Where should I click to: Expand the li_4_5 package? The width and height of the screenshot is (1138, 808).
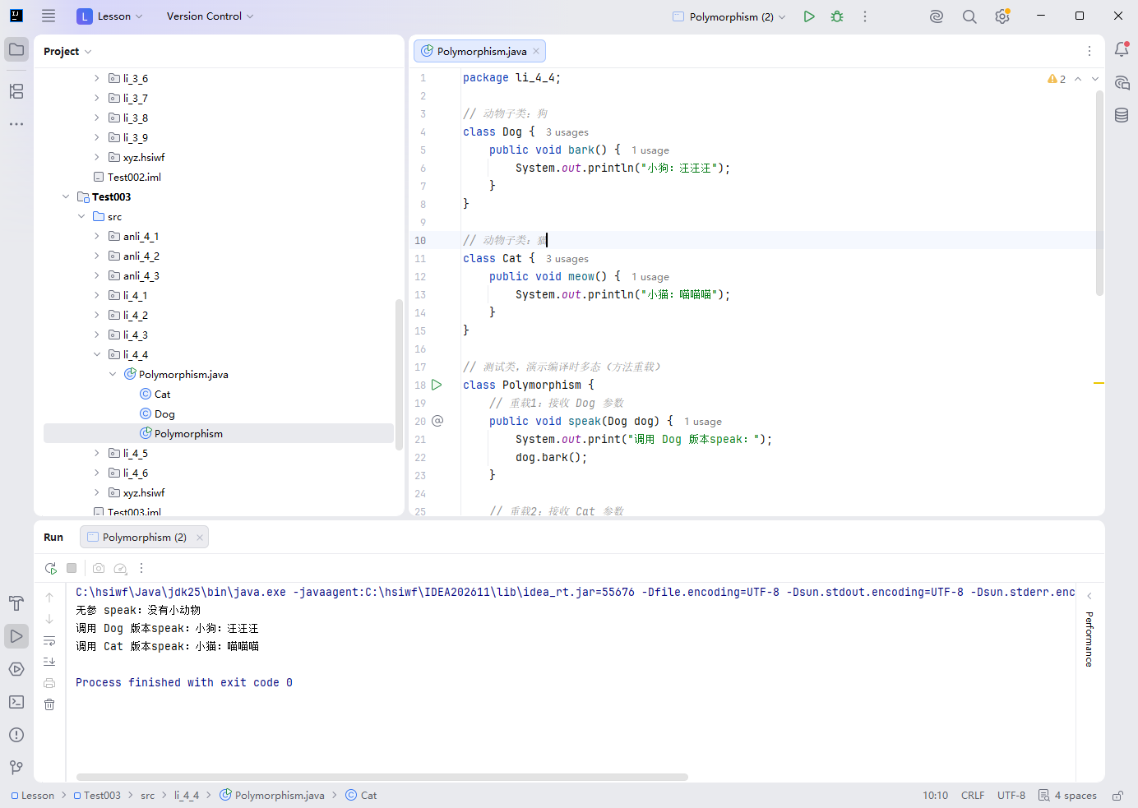[x=97, y=453]
